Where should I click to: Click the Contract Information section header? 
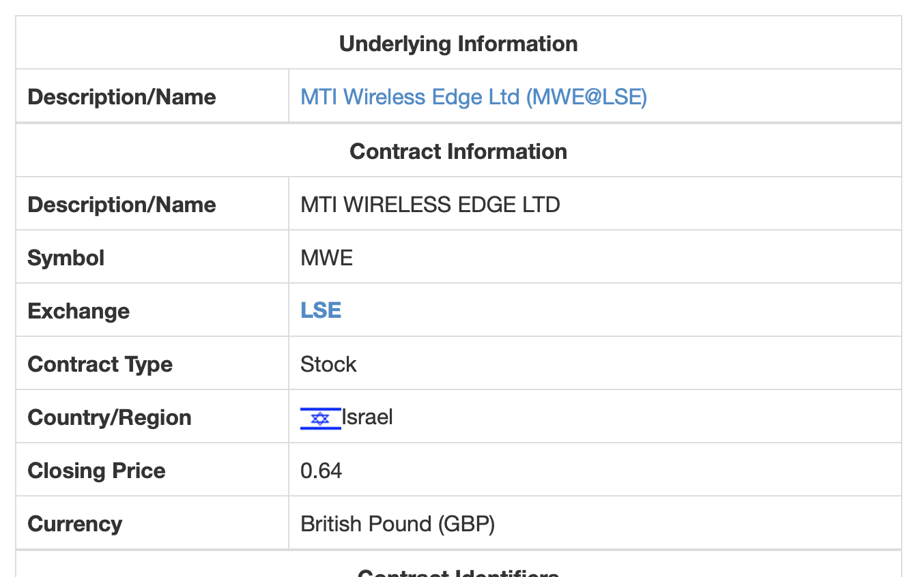pyautogui.click(x=458, y=151)
